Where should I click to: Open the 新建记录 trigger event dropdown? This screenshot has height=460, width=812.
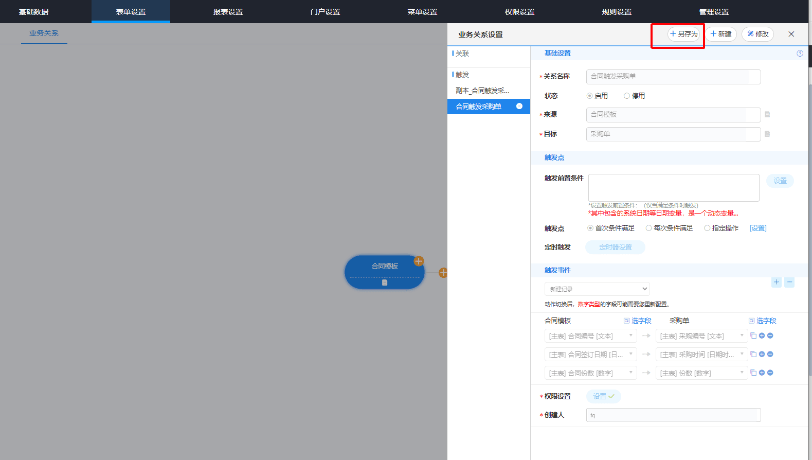click(x=597, y=289)
